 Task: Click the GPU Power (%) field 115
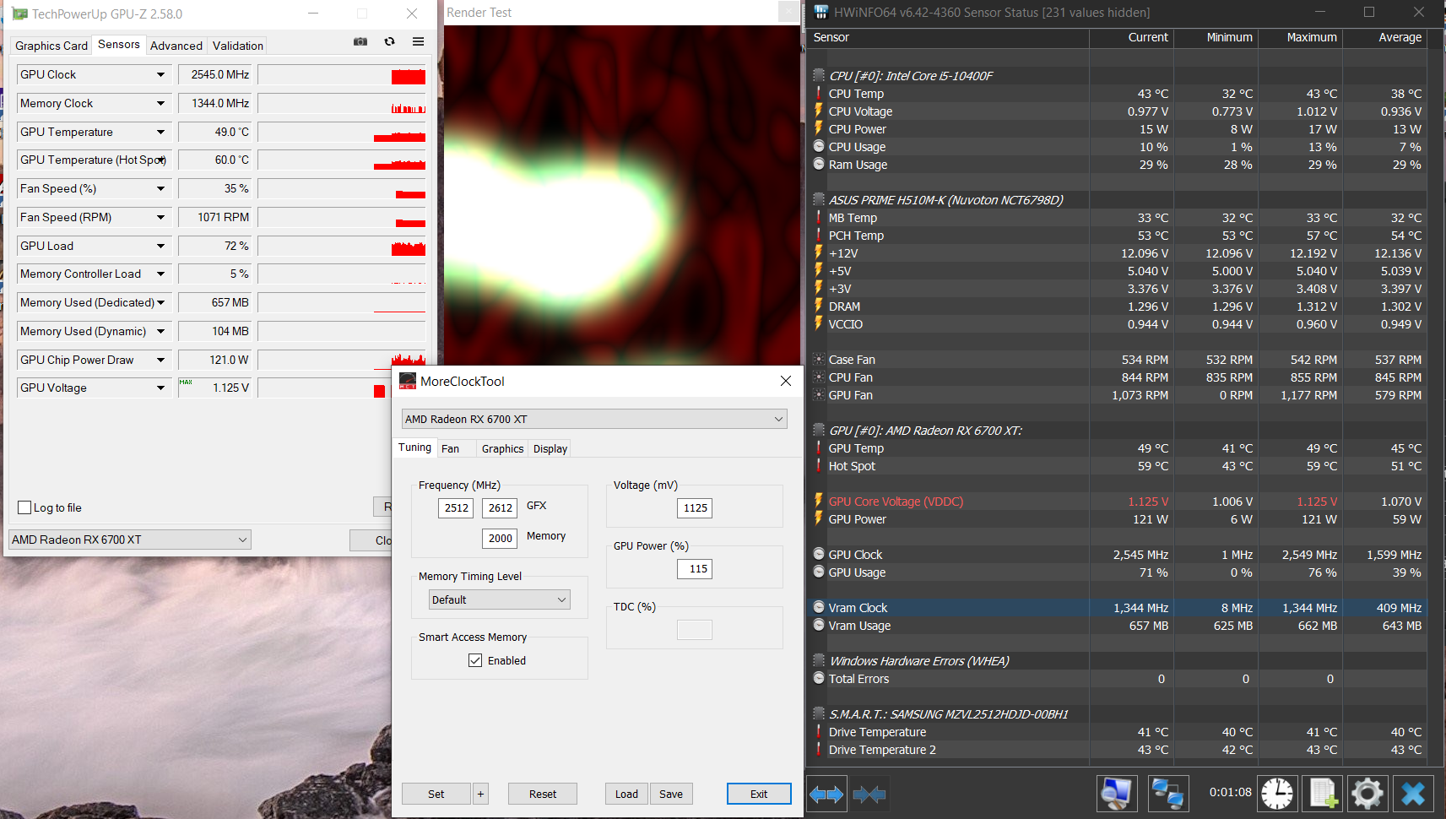tap(695, 568)
